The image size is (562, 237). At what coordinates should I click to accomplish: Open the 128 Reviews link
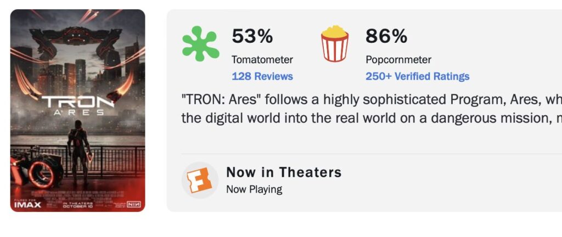(x=262, y=76)
